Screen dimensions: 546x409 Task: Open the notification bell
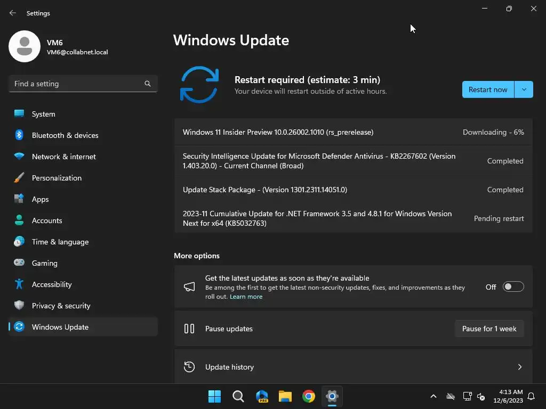[x=532, y=396]
